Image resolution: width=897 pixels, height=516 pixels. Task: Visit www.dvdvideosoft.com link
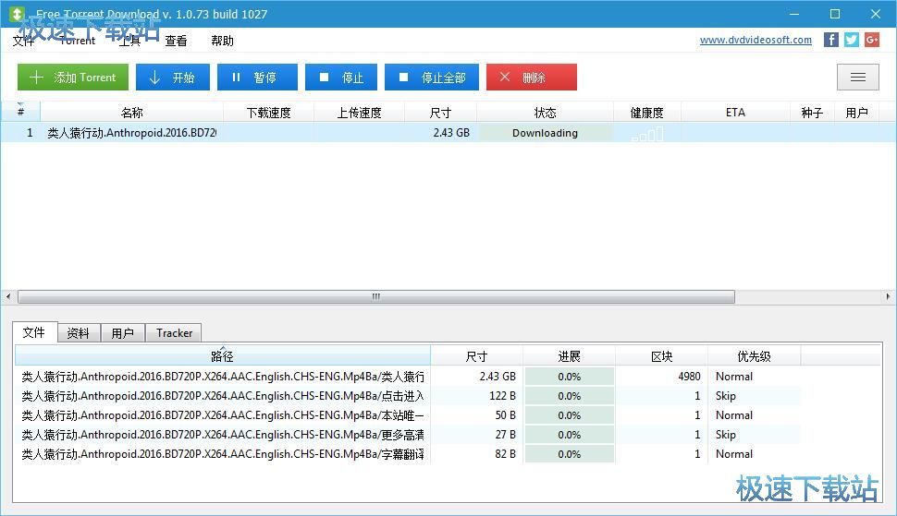[x=756, y=40]
